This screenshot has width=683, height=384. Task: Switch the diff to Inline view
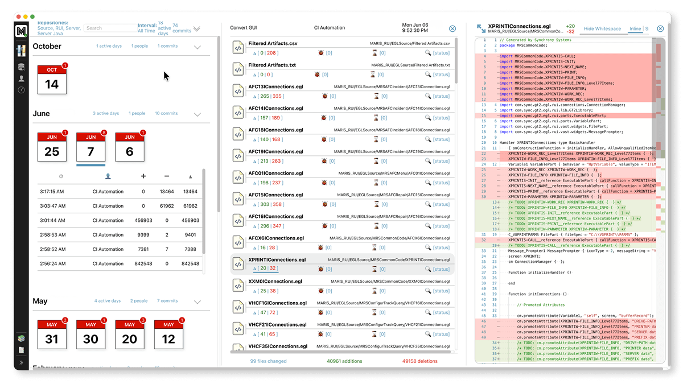[x=637, y=28]
